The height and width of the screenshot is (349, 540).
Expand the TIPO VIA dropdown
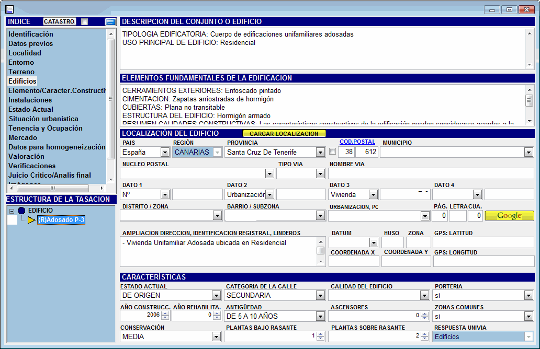(x=320, y=173)
